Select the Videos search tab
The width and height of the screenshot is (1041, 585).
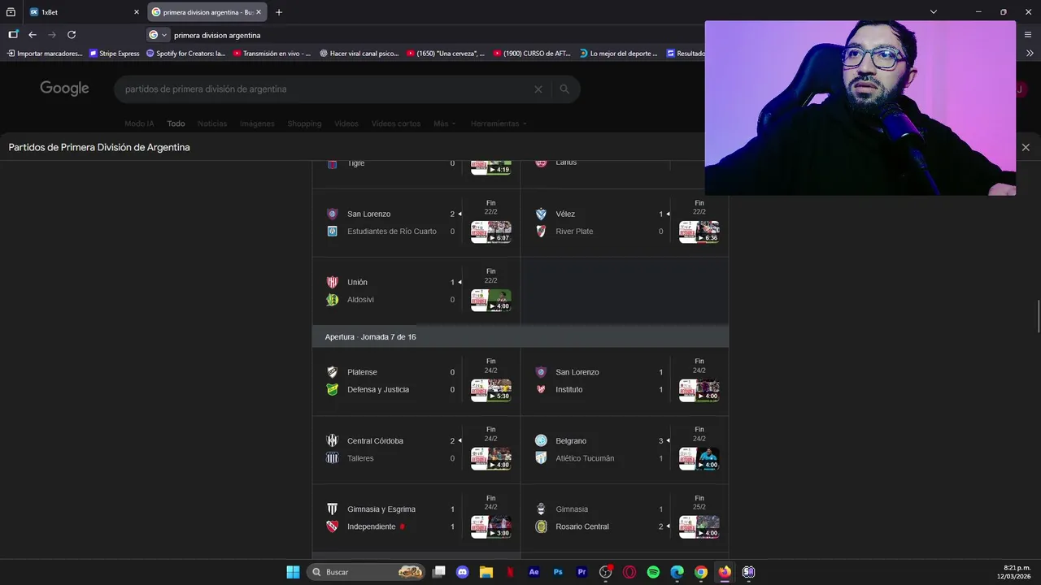(346, 123)
